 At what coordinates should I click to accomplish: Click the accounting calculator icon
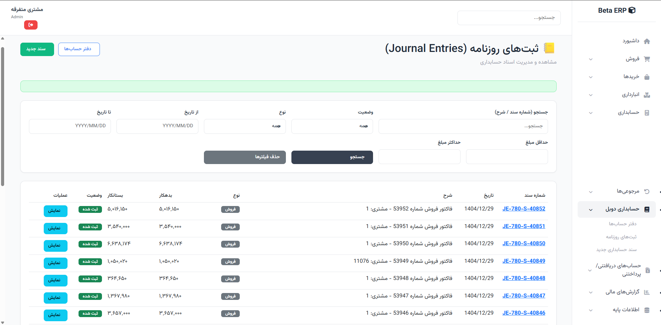647,113
